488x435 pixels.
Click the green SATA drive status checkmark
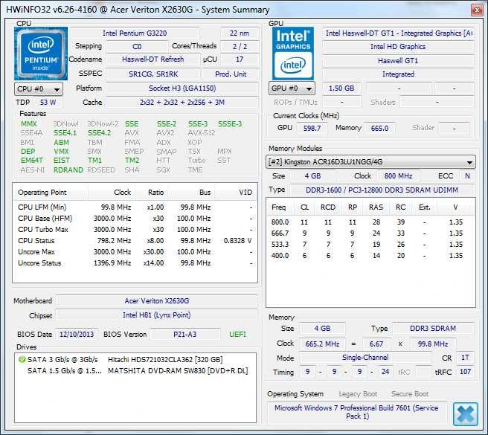click(22, 360)
